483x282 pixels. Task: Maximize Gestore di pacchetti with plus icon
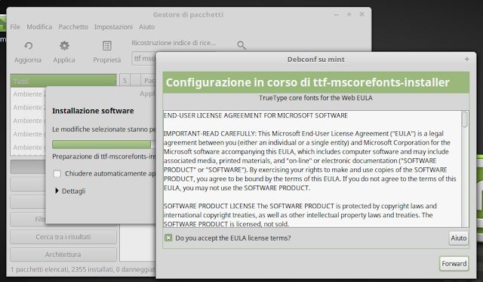point(349,14)
